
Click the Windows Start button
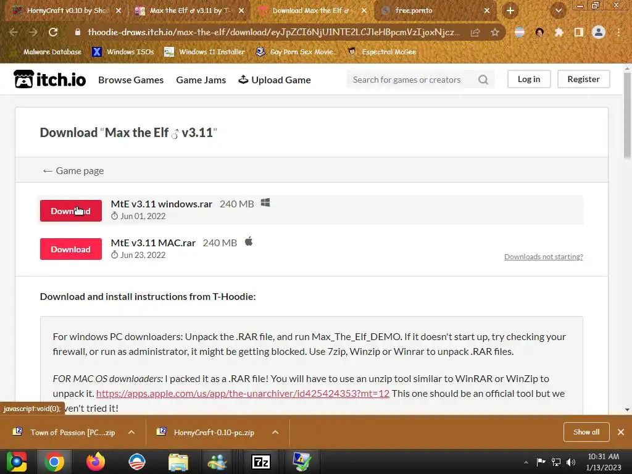[x=17, y=462]
